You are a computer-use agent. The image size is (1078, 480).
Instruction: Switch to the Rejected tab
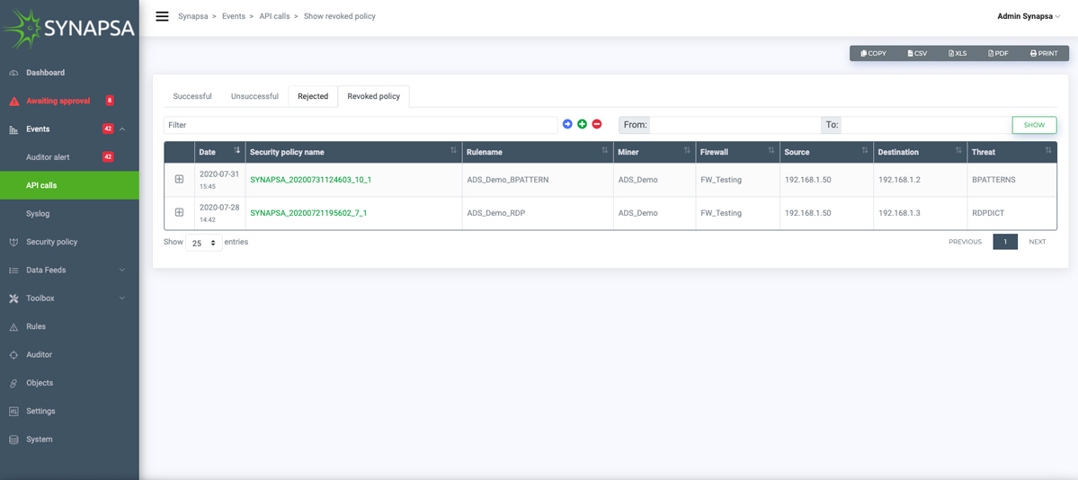[x=313, y=96]
